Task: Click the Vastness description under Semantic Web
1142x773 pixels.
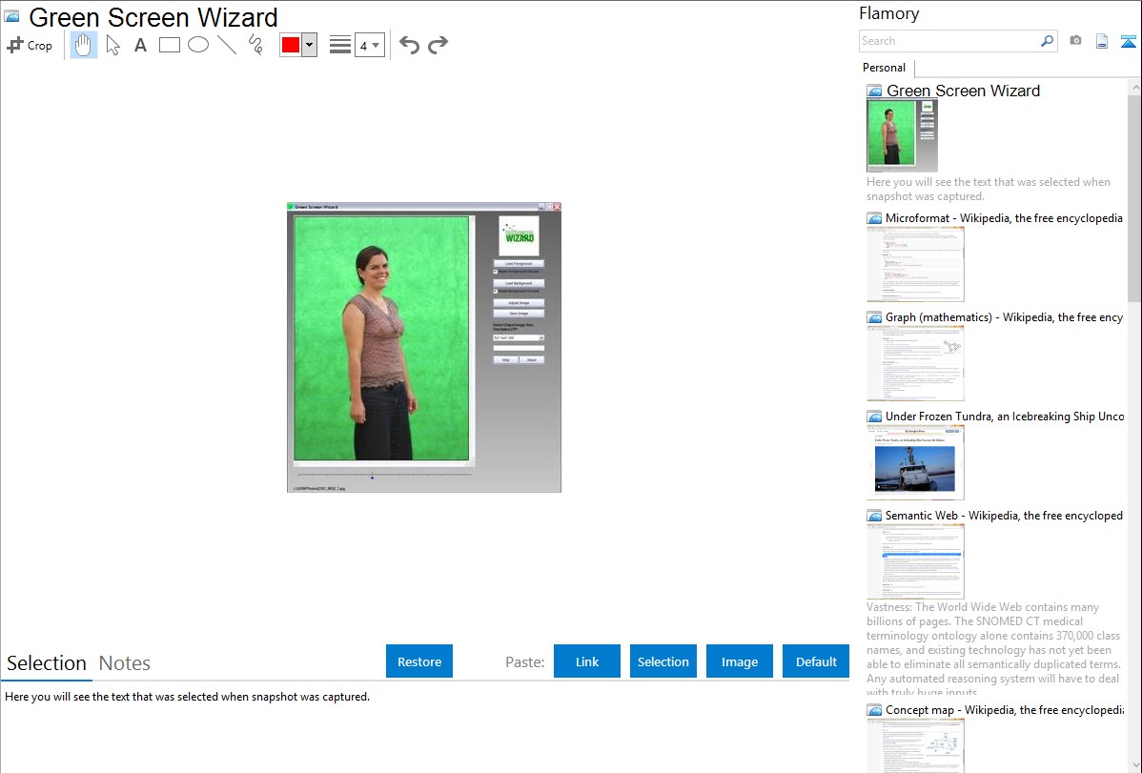Action: point(994,649)
